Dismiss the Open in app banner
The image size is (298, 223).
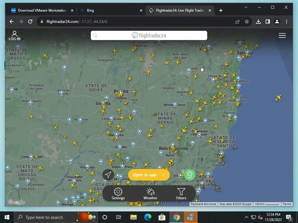coord(164,175)
